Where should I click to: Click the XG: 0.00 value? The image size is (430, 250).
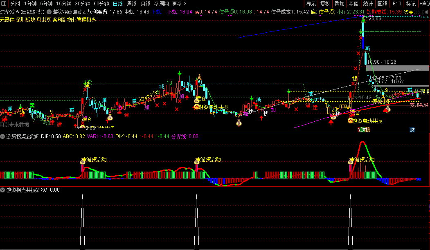50,190
